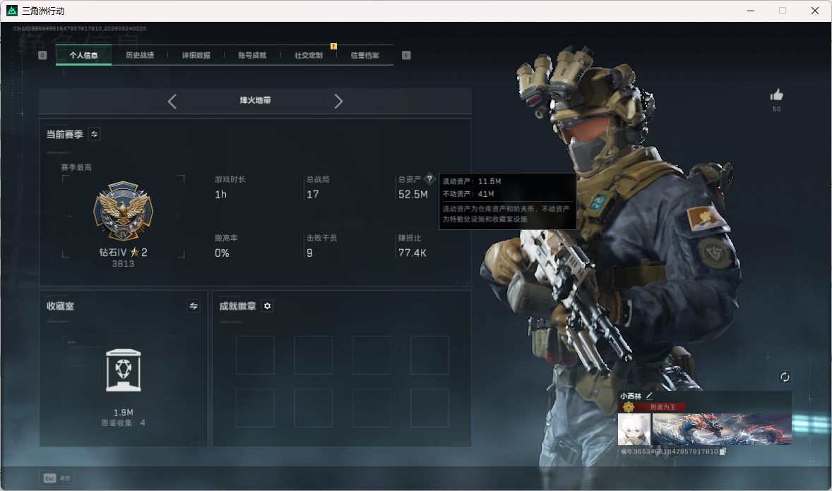Image resolution: width=832 pixels, height=491 pixels.
Task: Click the 胜者为王 title badge
Action: pyautogui.click(x=652, y=407)
